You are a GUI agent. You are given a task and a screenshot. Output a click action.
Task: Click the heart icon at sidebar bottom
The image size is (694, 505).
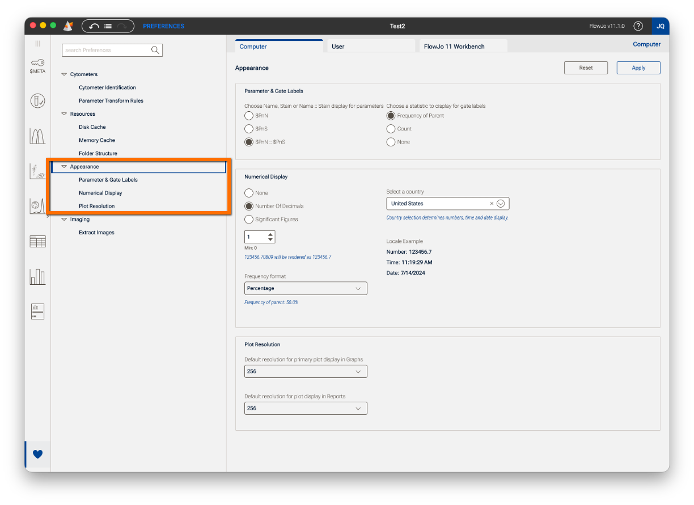37,454
